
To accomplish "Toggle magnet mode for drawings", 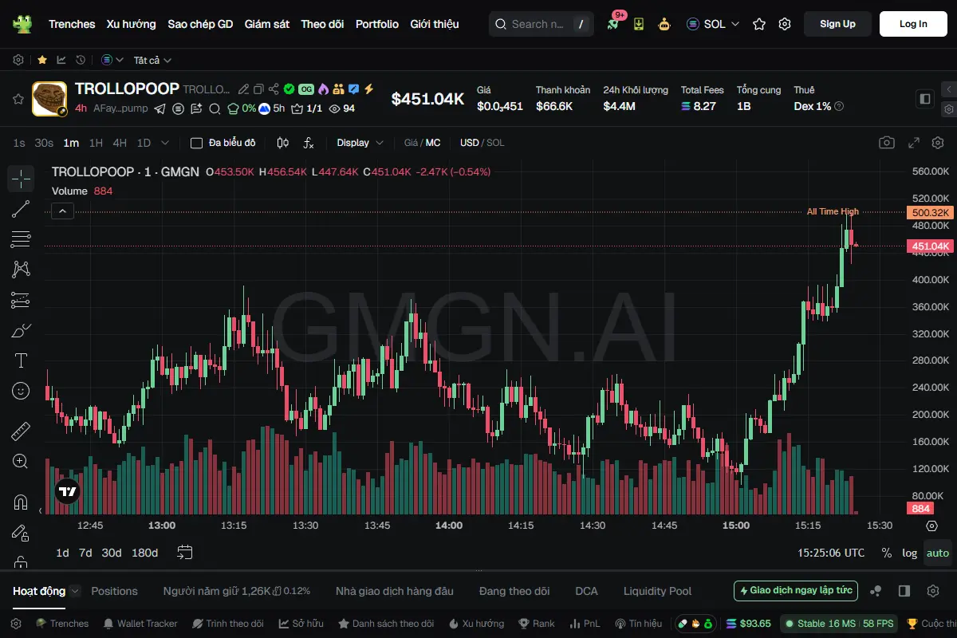I will [x=21, y=502].
